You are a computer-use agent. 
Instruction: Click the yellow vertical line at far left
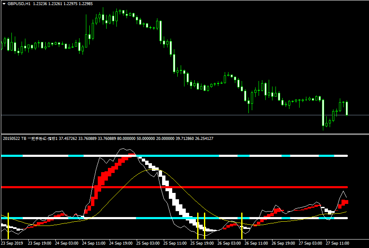(8, 225)
